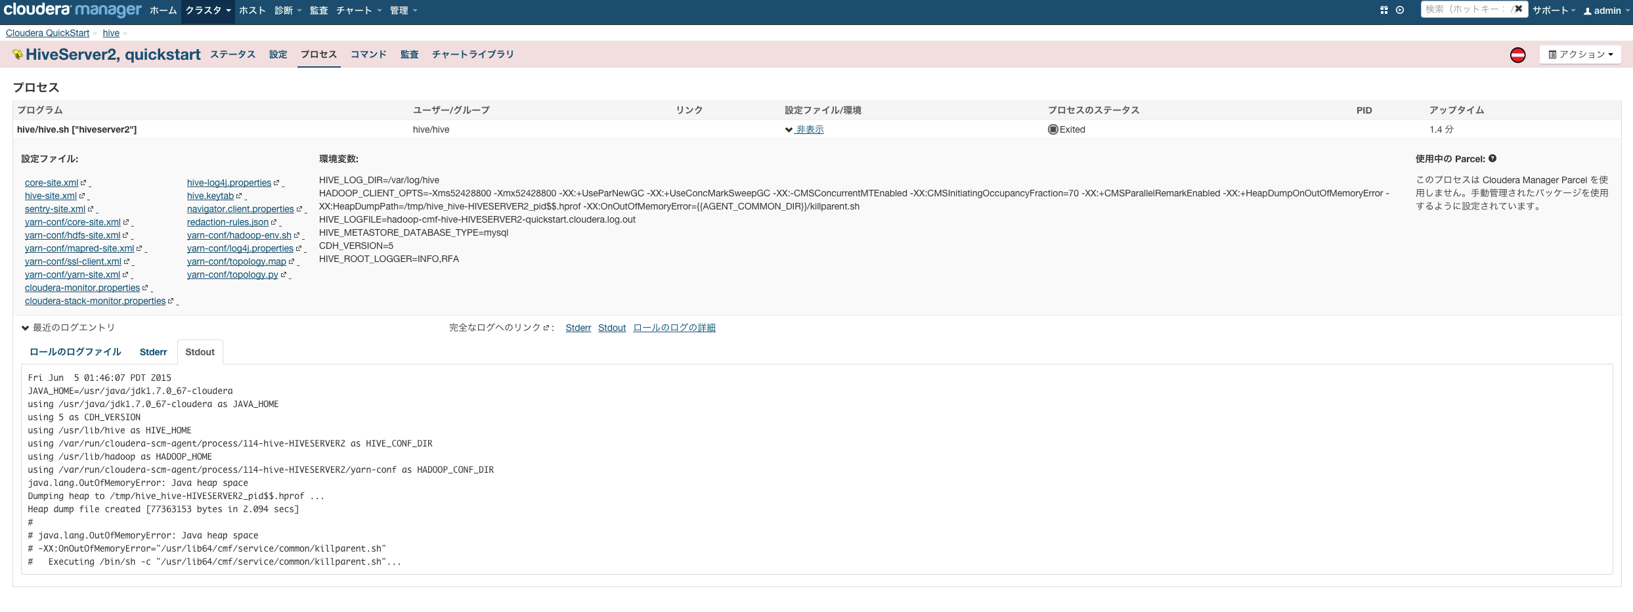Open the チャート dropdown menu
The height and width of the screenshot is (612, 1633).
[359, 11]
